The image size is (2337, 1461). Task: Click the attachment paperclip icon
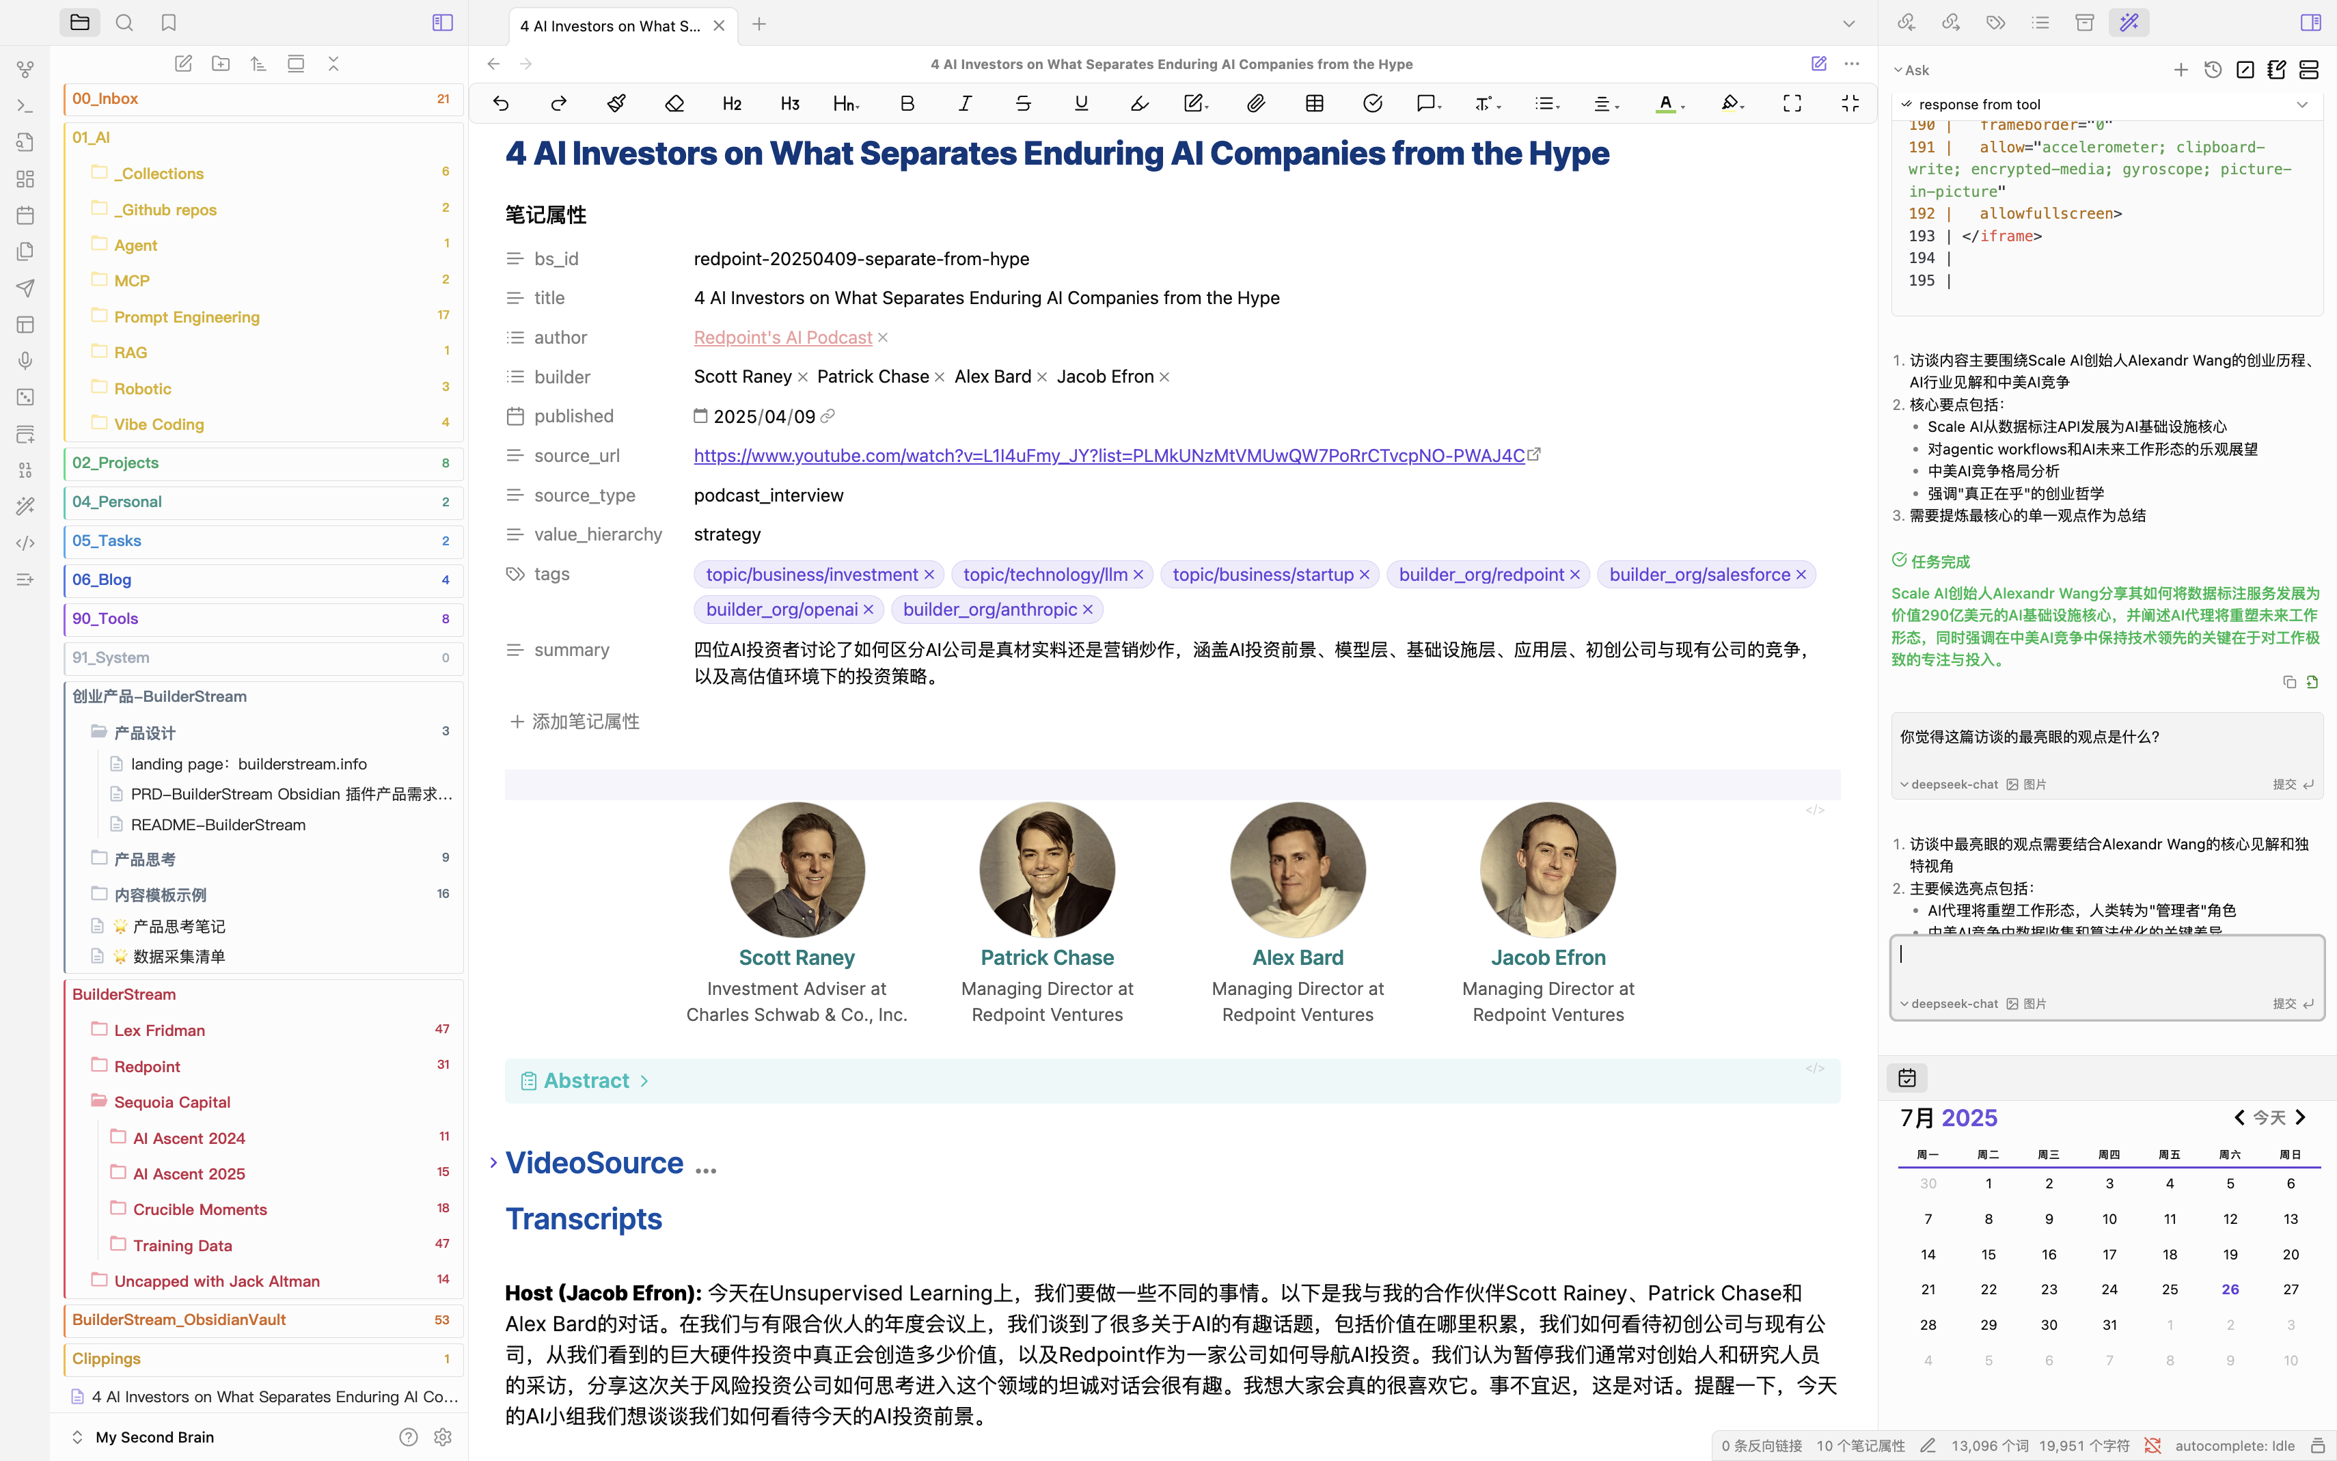click(1255, 103)
